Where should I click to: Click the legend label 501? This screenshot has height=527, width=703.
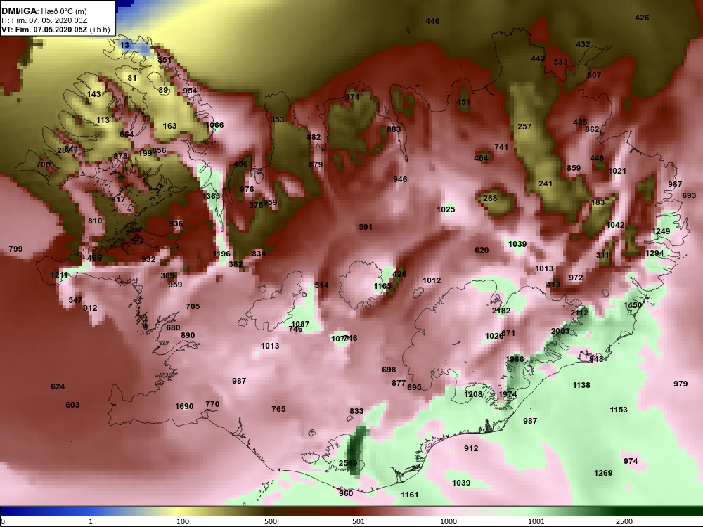[x=359, y=521]
